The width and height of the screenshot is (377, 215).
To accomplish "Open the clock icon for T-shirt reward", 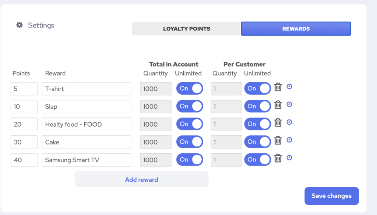I will [x=289, y=87].
